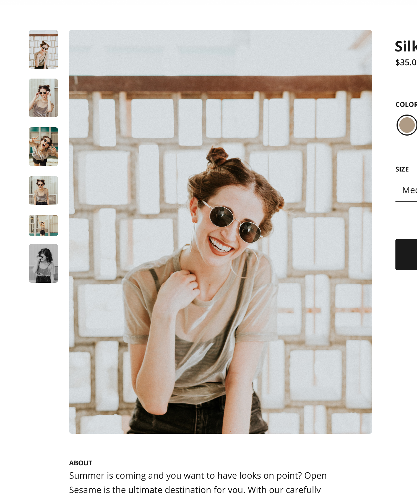Select the small wide full-body shot thumbnail
Viewport: 417px width, 493px height.
click(x=43, y=225)
